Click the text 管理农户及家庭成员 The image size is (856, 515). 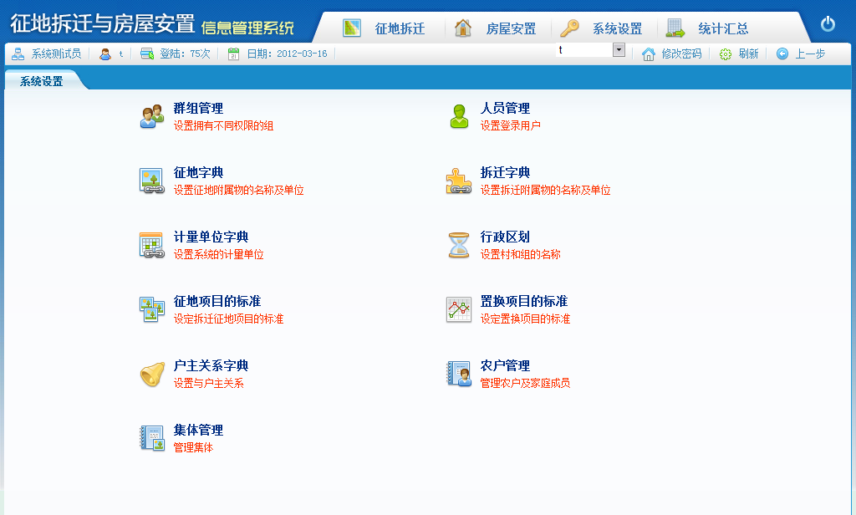[x=525, y=384]
